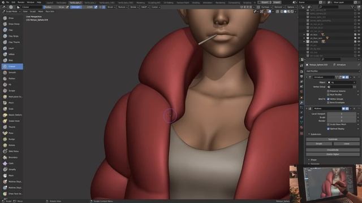Open the Cursor settings dropdown
The height and width of the screenshot is (203, 362).
point(156,7)
